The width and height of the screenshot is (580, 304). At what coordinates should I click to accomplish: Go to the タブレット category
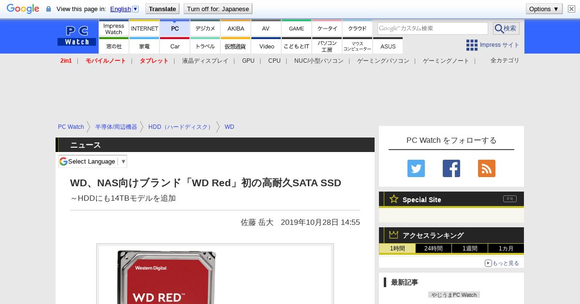154,61
